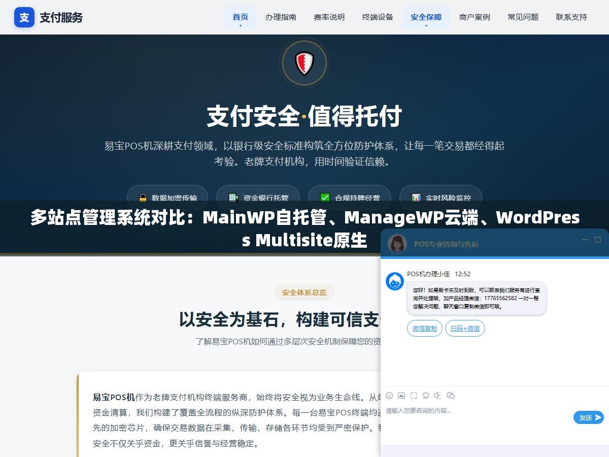Open 终端设备 nav item
The width and height of the screenshot is (609, 457).
tap(378, 17)
